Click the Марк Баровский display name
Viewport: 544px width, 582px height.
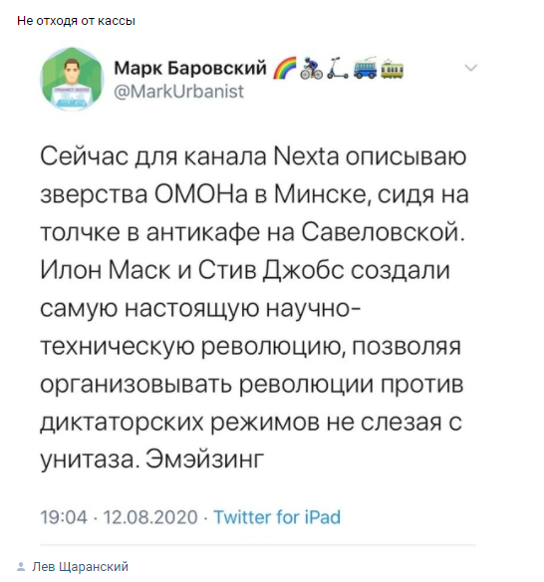point(190,68)
